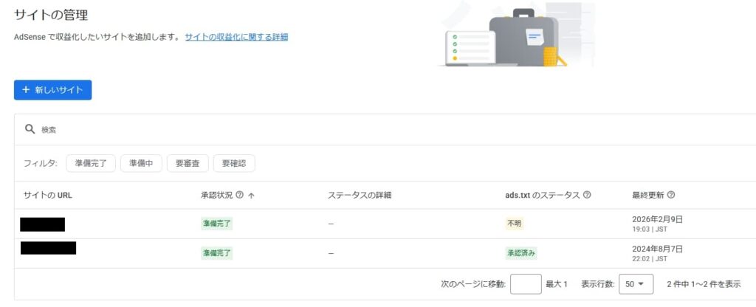Click the search magnifier icon
The image size is (756, 307).
[30, 129]
